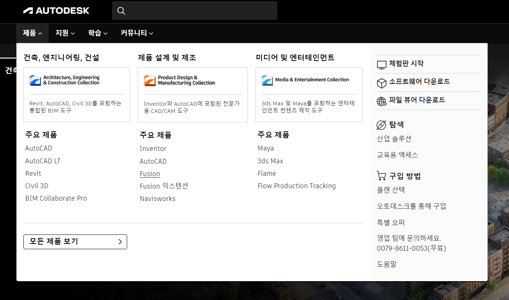Open the underlined Fusion link
The image size is (509, 300).
(x=150, y=174)
